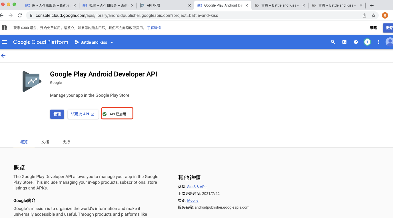Select the 概览 tab on the API page
The height and width of the screenshot is (218, 393).
(24, 142)
